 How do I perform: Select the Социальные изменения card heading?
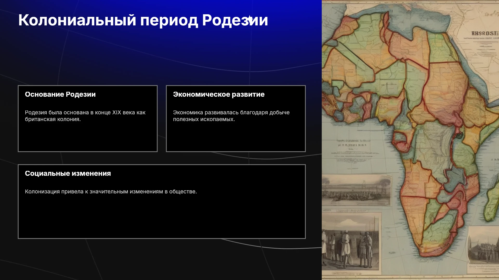68,173
